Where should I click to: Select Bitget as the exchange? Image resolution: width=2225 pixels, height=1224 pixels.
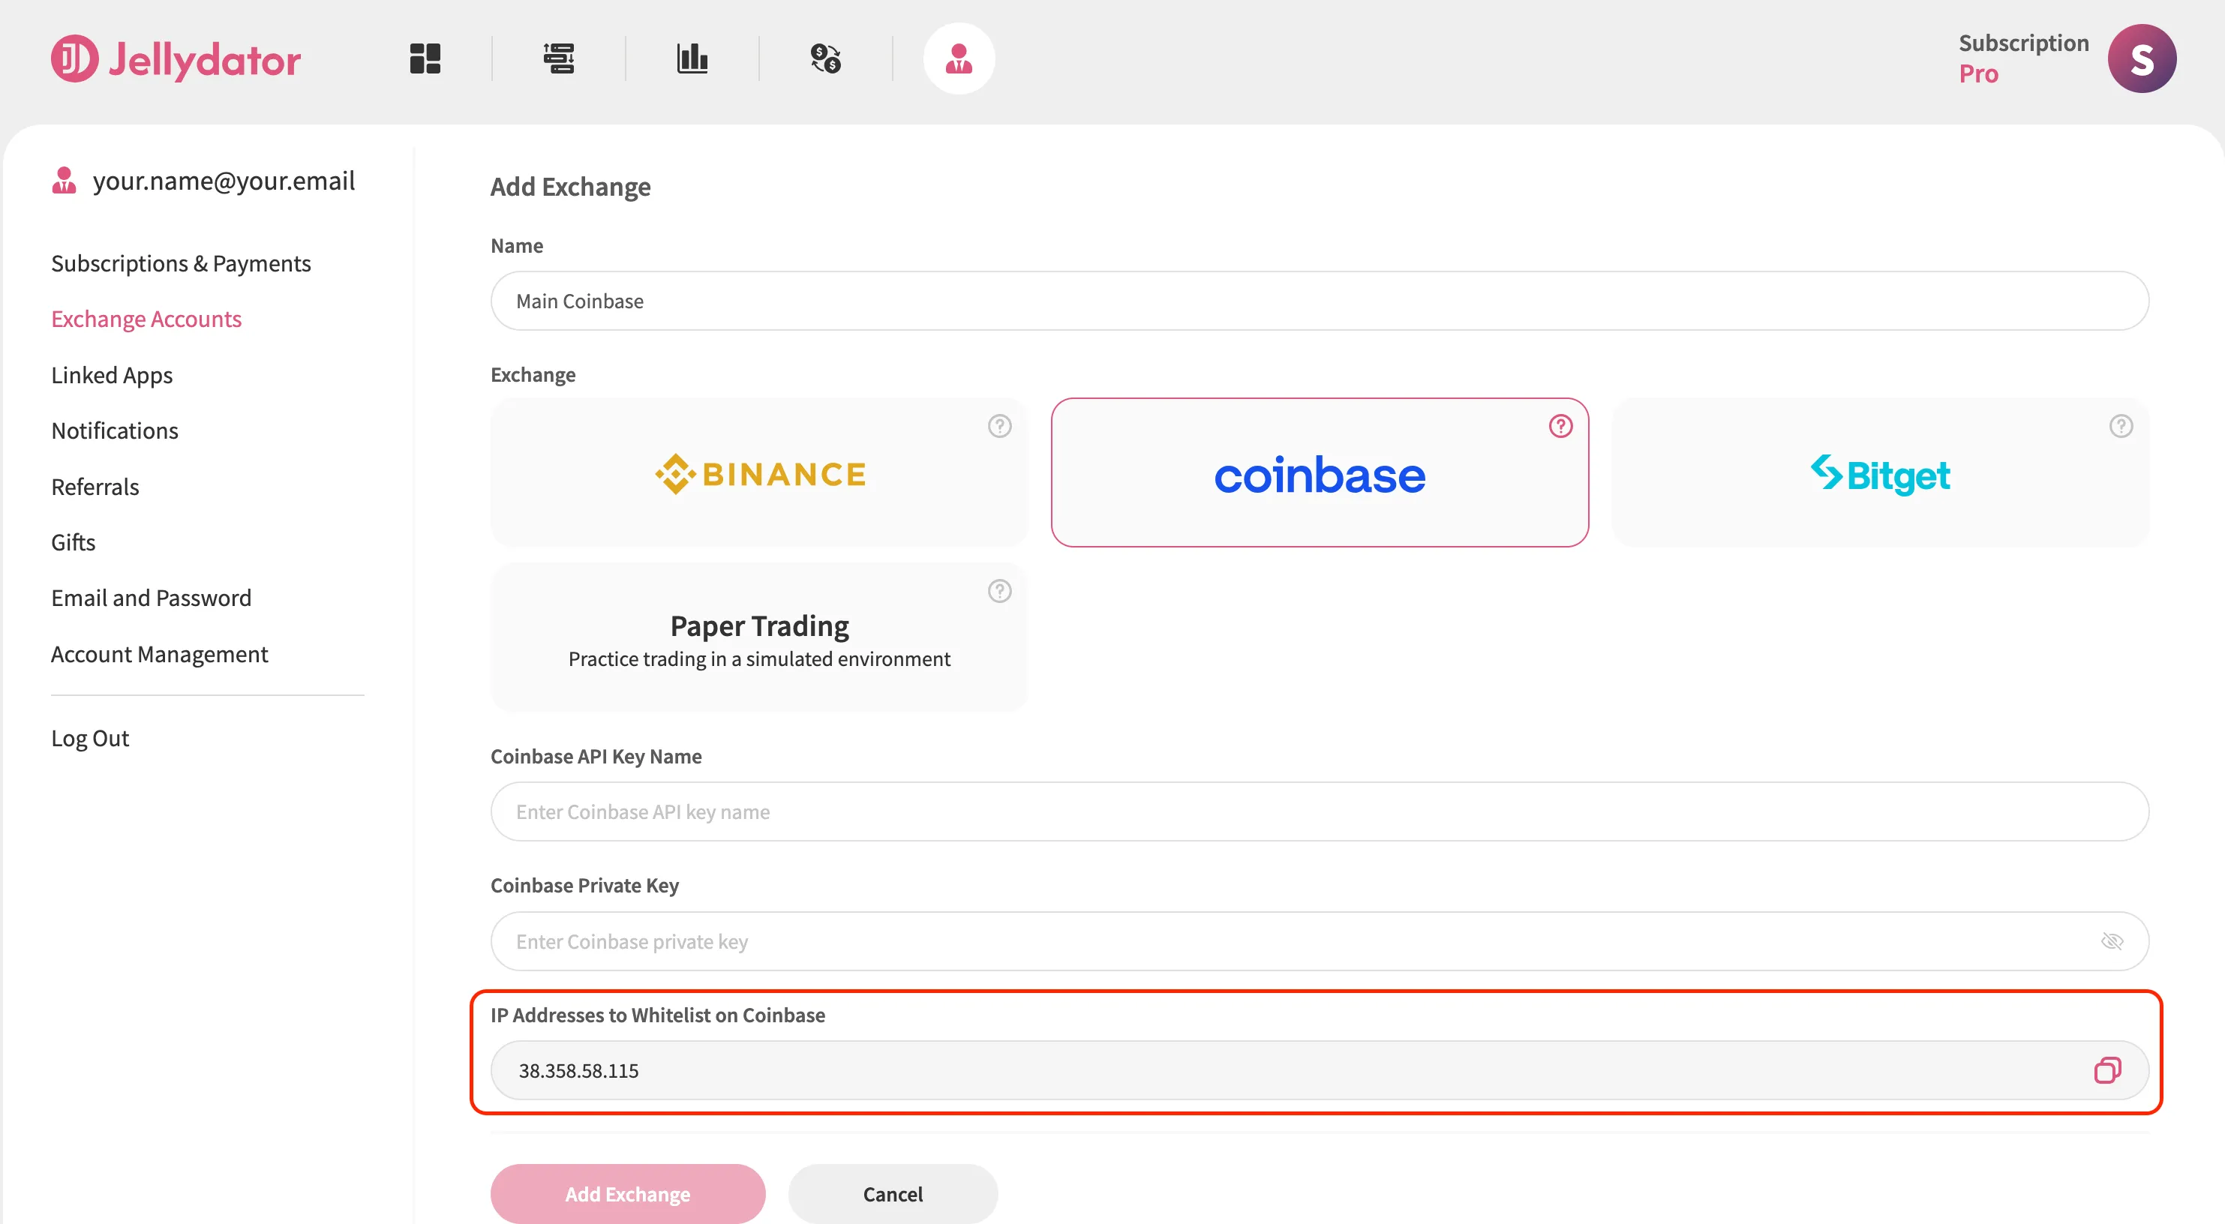tap(1881, 472)
